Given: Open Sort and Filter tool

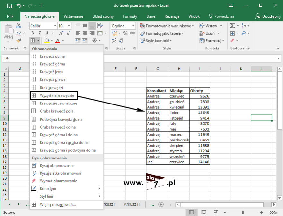Looking at the screenshot, I should 243,26.
